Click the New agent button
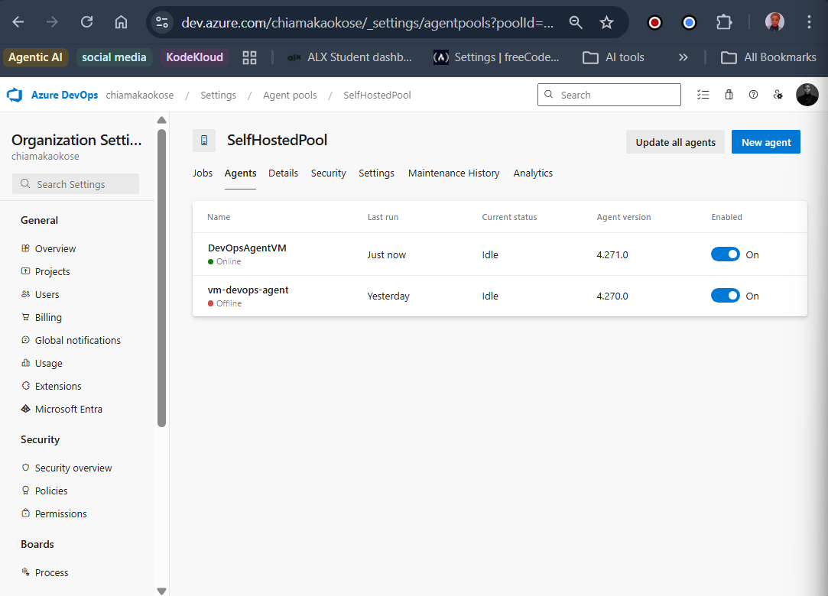828x596 pixels. (x=765, y=142)
